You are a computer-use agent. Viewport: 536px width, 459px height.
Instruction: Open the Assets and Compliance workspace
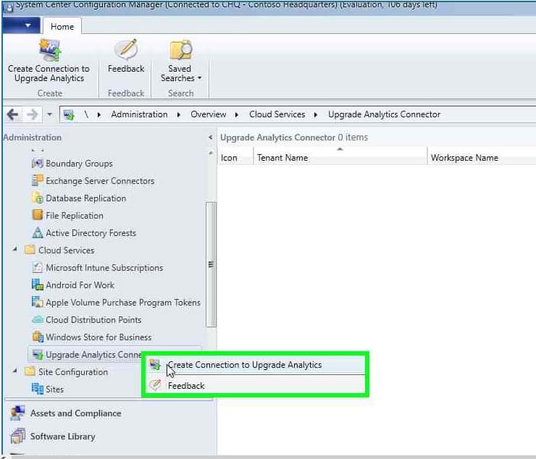pyautogui.click(x=75, y=413)
